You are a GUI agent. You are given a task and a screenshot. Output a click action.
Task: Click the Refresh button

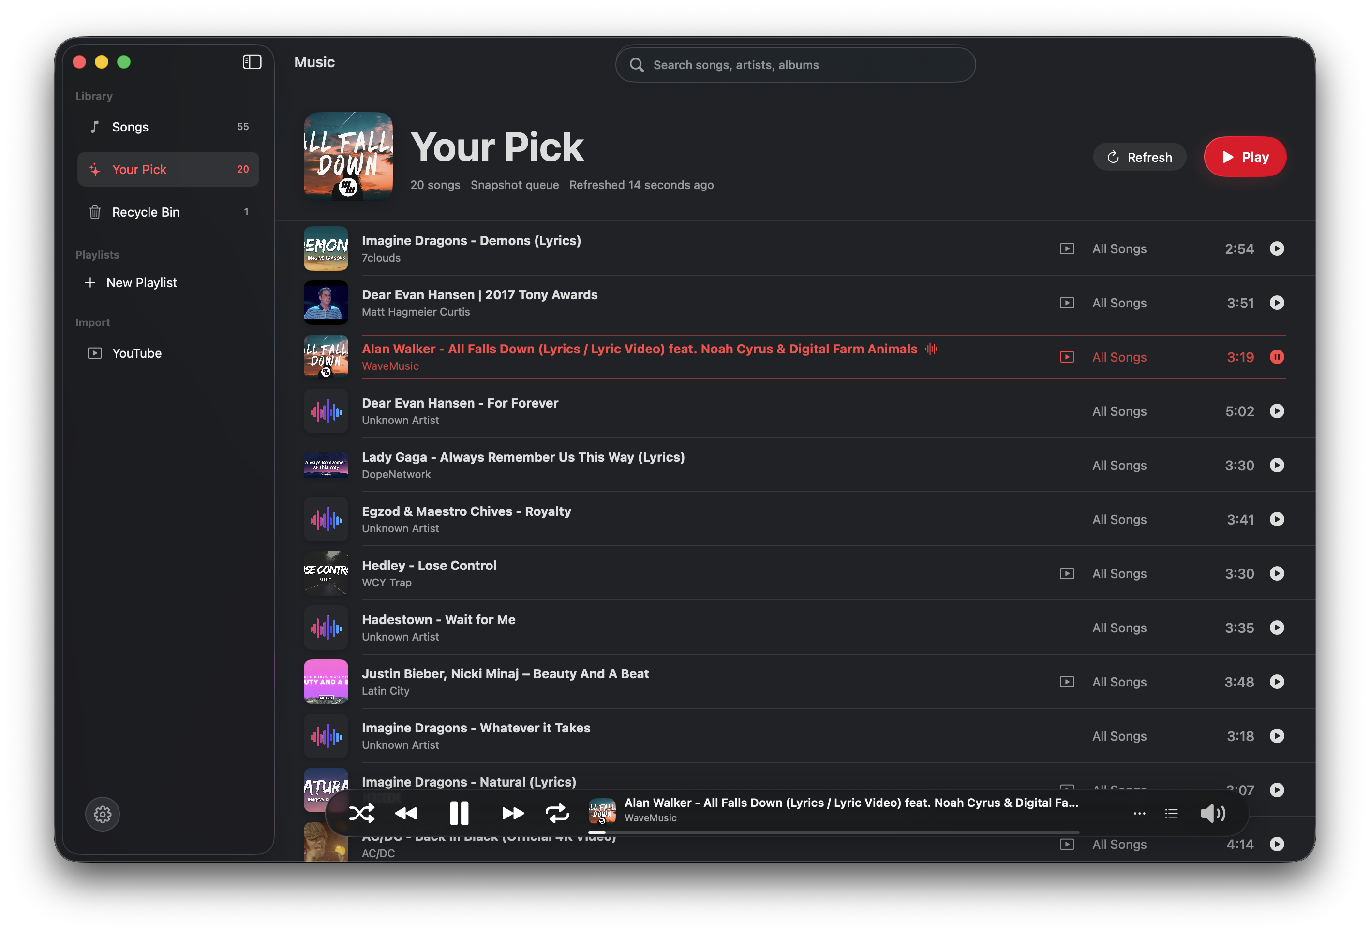click(1139, 157)
